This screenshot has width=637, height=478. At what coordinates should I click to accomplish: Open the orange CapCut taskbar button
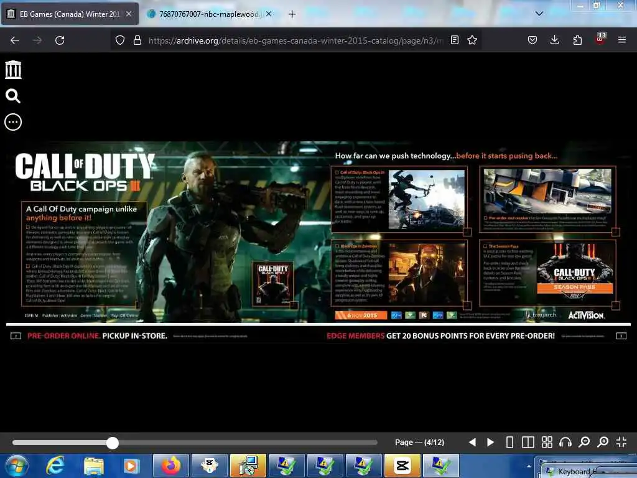click(x=402, y=466)
